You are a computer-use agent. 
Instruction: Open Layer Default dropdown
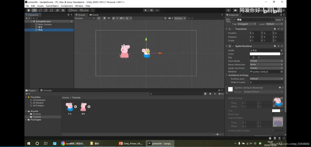pos(274,24)
